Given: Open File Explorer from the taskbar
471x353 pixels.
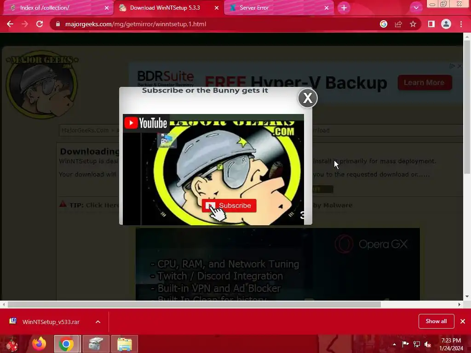Looking at the screenshot, I should click(124, 344).
